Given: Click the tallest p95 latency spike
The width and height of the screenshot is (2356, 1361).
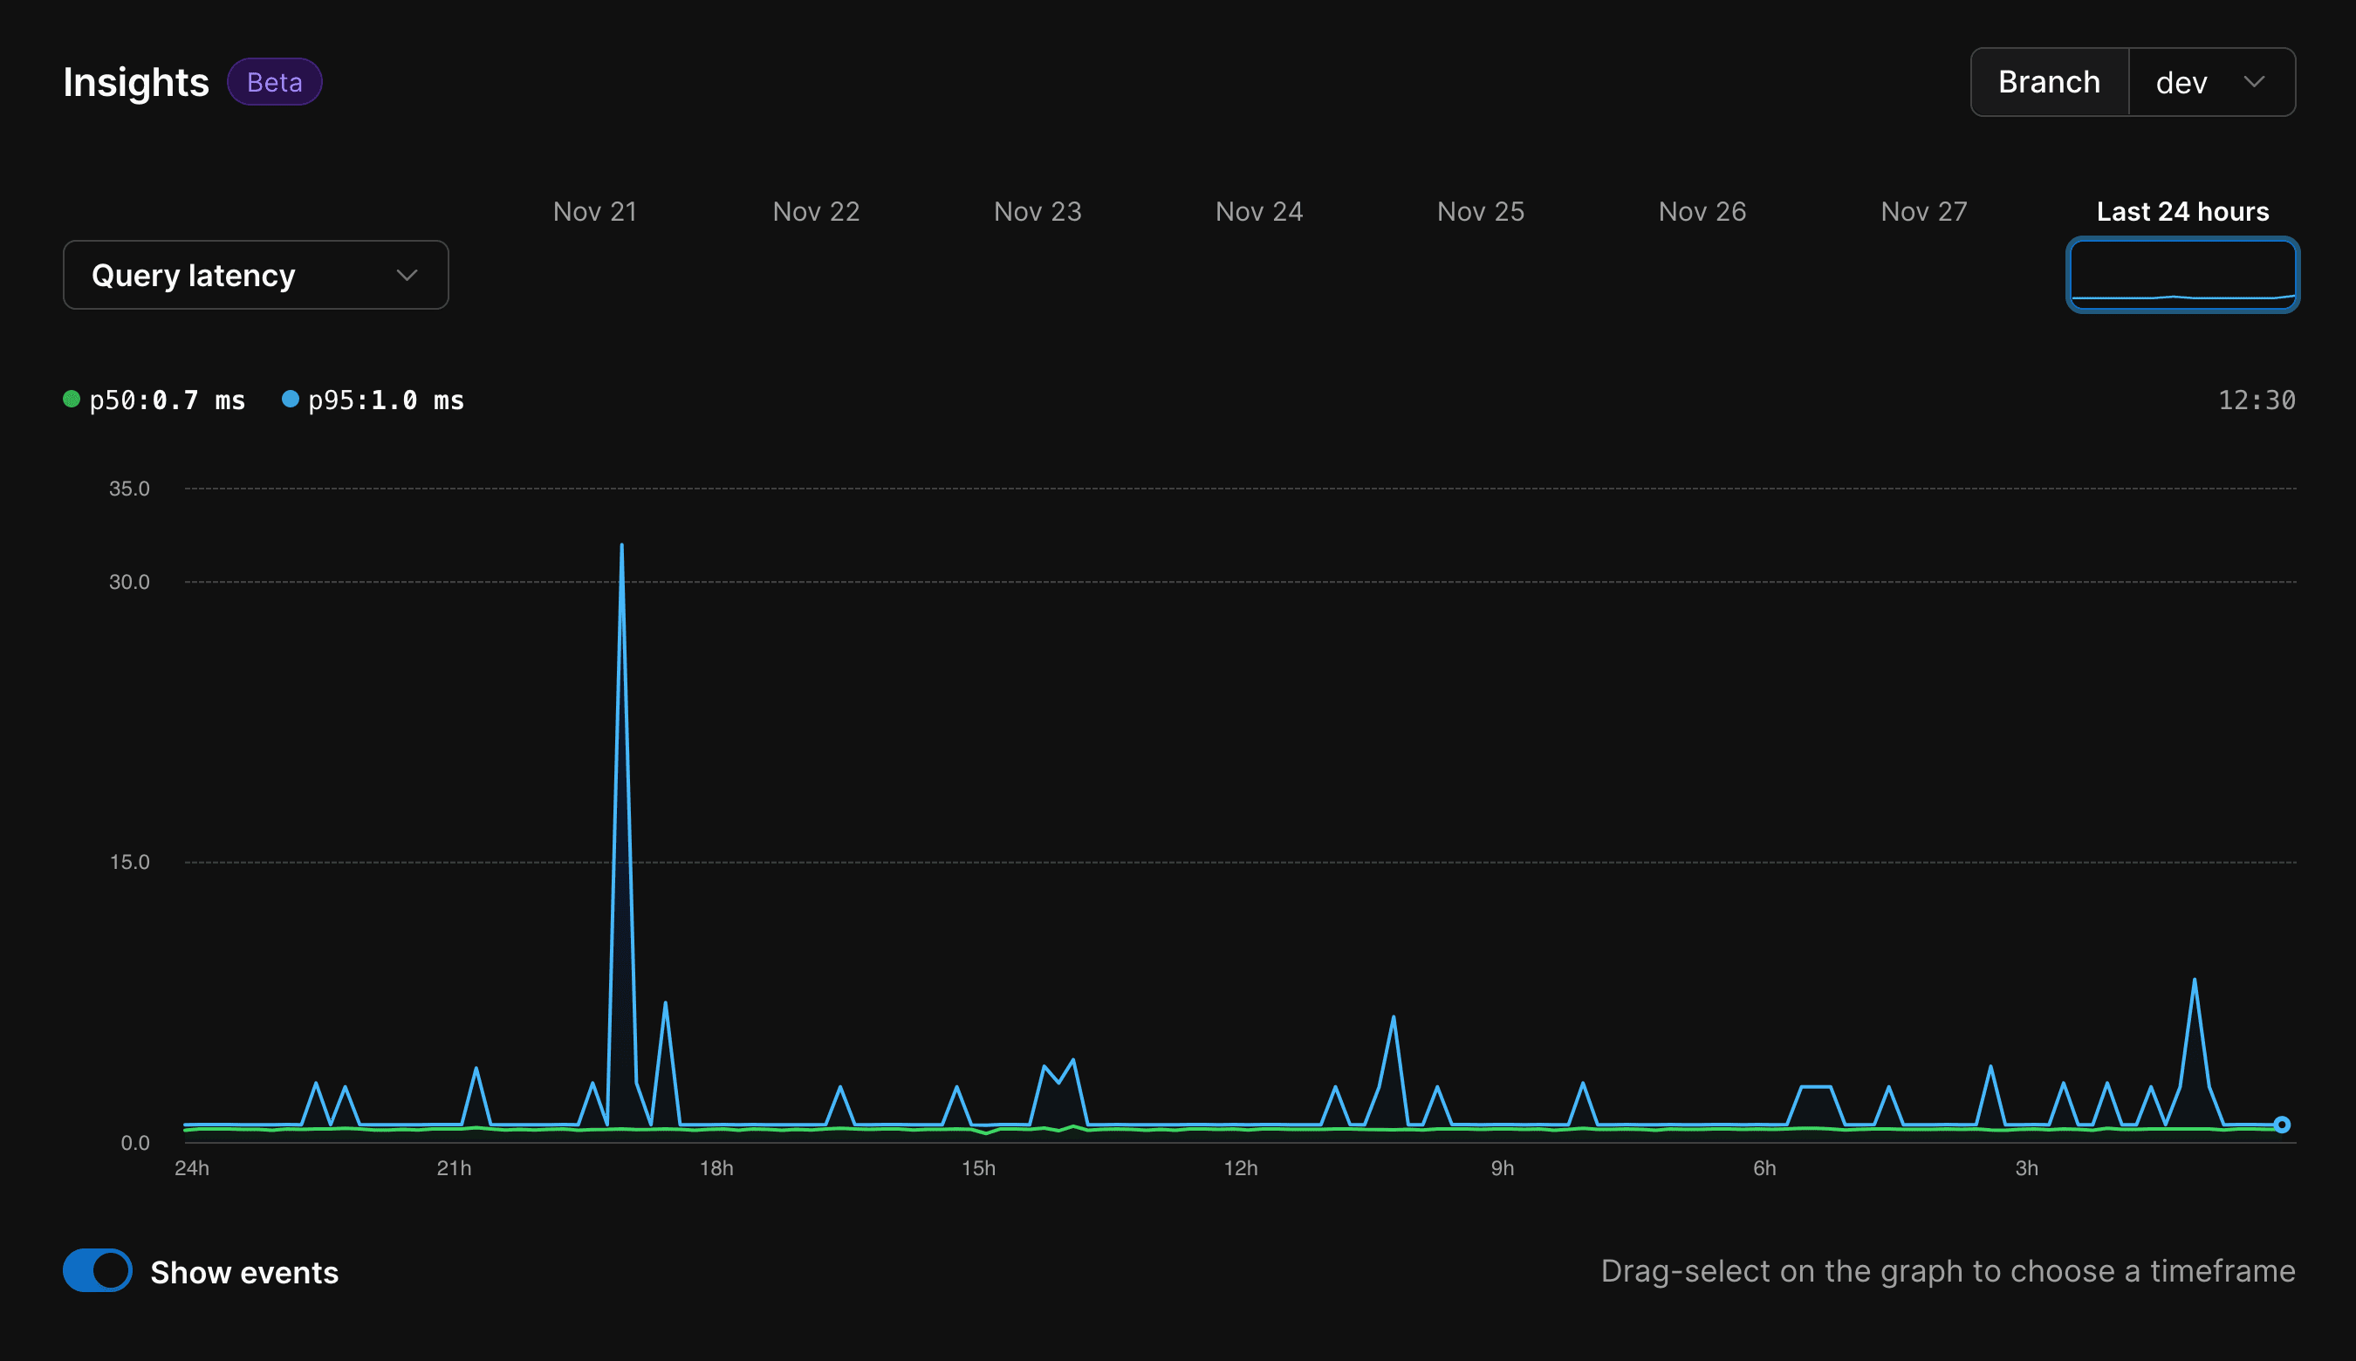Looking at the screenshot, I should pyautogui.click(x=621, y=546).
